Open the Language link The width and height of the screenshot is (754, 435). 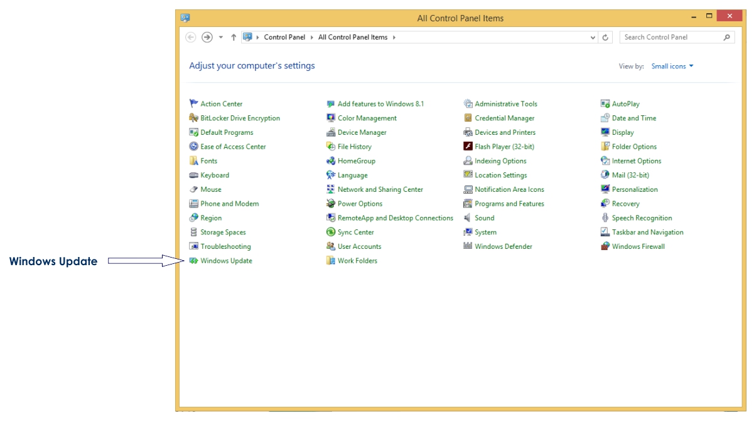tap(353, 176)
